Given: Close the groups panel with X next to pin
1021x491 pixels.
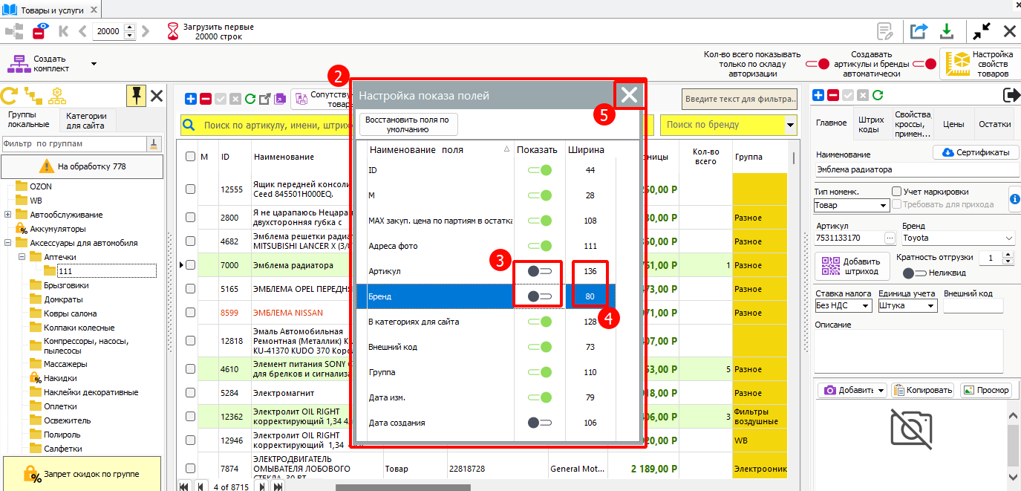Looking at the screenshot, I should pyautogui.click(x=157, y=95).
